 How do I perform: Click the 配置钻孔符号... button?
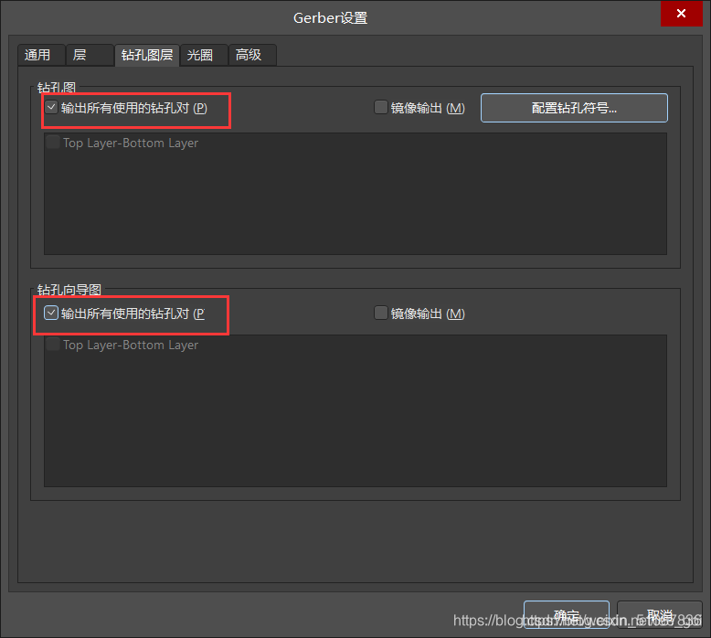pyautogui.click(x=574, y=108)
